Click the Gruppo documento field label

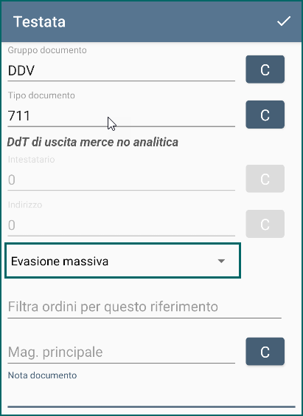[x=47, y=50]
